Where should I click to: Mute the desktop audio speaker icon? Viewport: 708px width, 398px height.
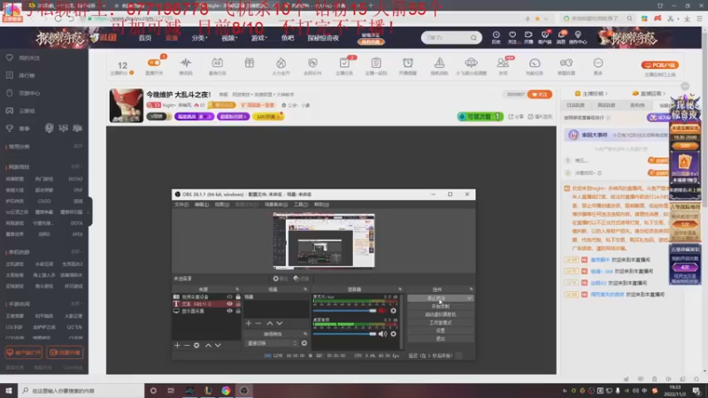coord(382,334)
